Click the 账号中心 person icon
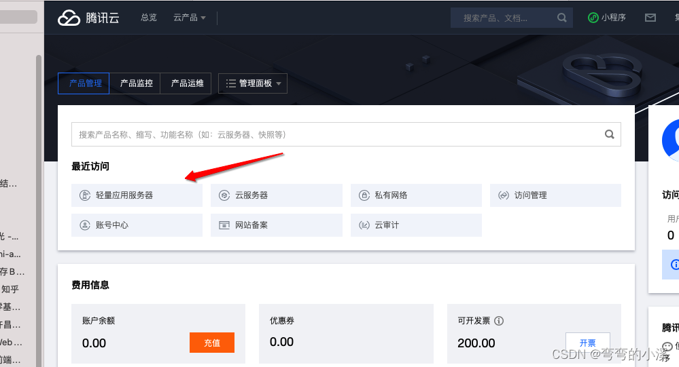Image resolution: width=679 pixels, height=367 pixels. [x=85, y=225]
